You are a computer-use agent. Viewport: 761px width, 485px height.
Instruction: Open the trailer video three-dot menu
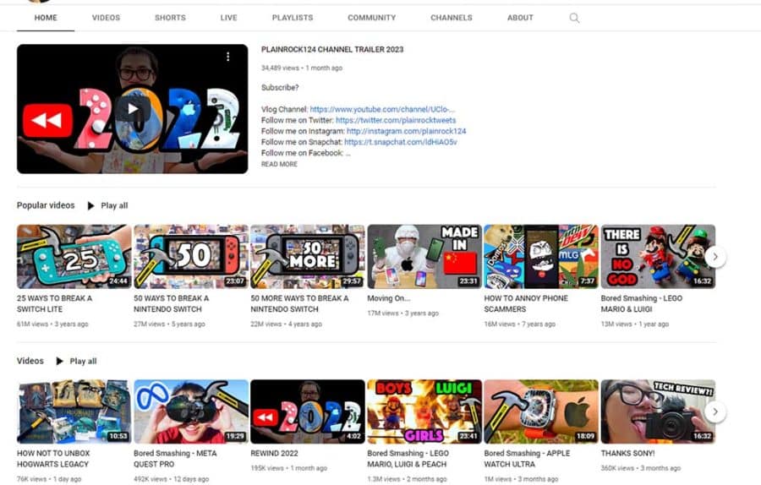pos(227,57)
